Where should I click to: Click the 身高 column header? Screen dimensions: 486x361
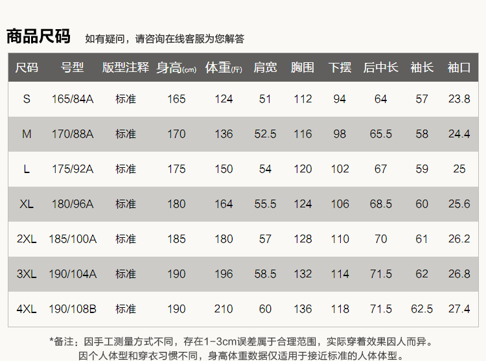(x=176, y=67)
